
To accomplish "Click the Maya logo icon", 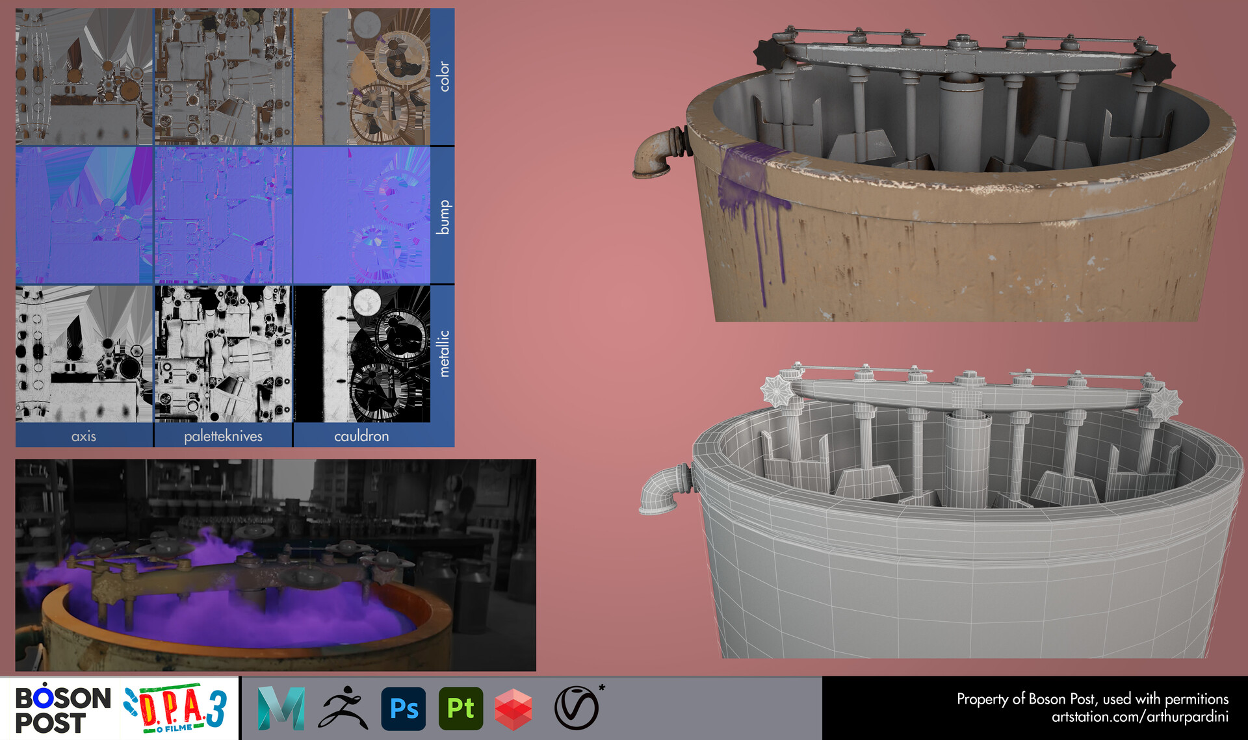I will coord(281,708).
